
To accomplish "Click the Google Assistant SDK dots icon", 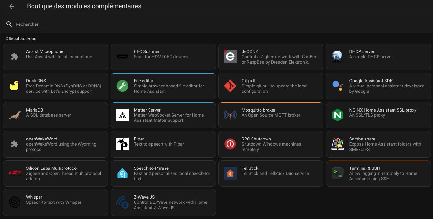I will (338, 86).
